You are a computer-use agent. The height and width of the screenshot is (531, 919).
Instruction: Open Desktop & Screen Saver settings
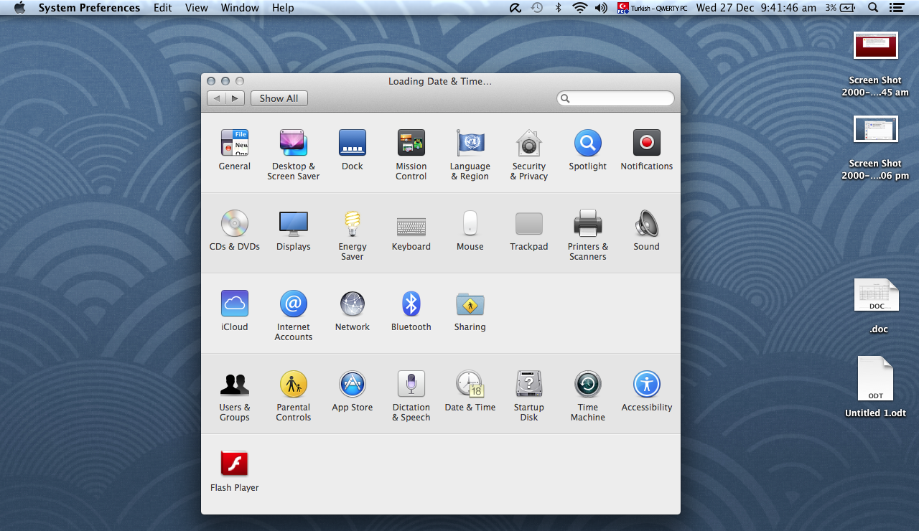click(293, 144)
